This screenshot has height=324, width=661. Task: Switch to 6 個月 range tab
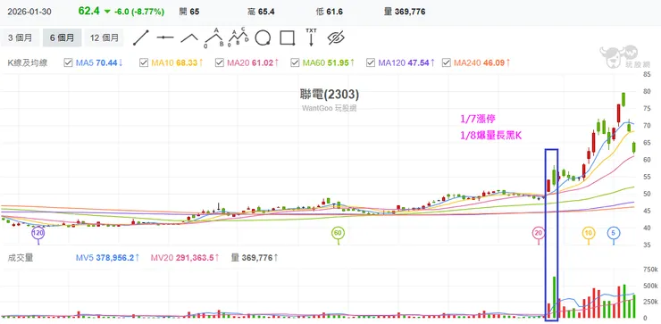[62, 37]
